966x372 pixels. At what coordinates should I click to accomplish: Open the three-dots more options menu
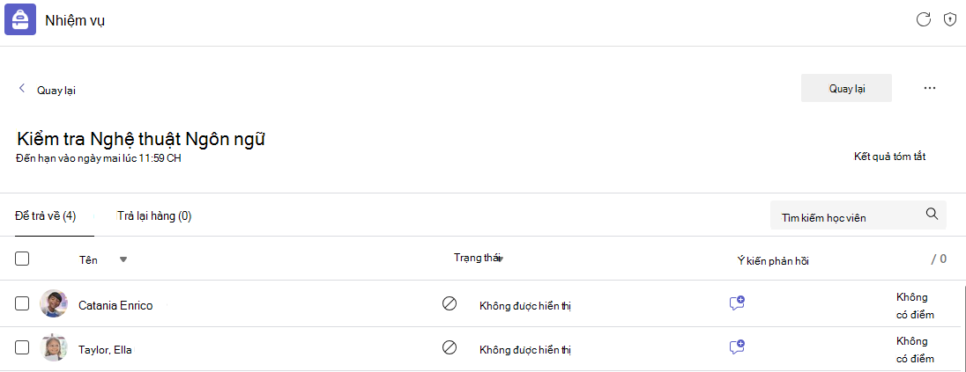click(930, 88)
